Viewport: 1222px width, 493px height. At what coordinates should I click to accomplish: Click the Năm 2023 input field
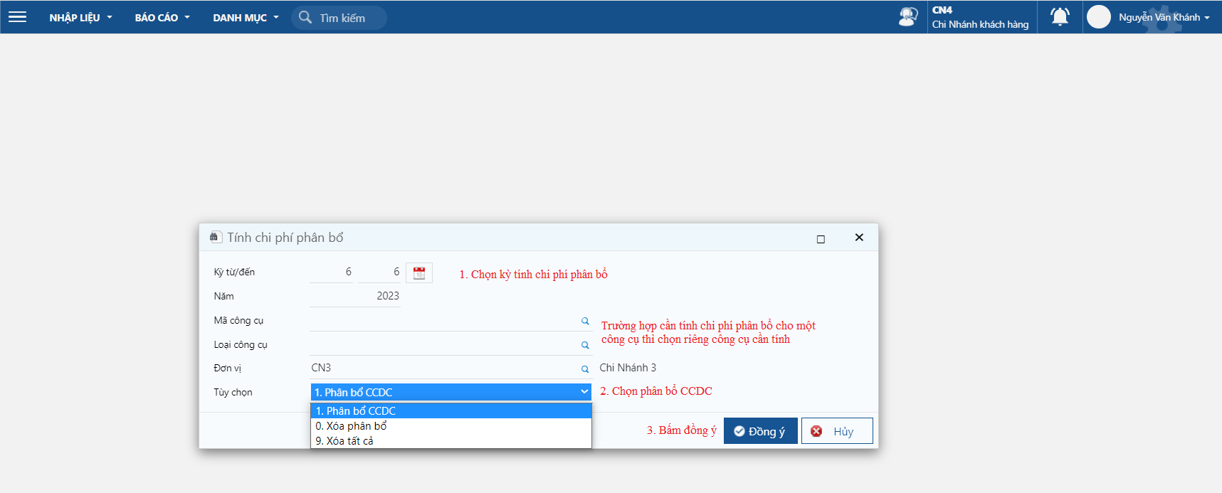click(x=355, y=296)
